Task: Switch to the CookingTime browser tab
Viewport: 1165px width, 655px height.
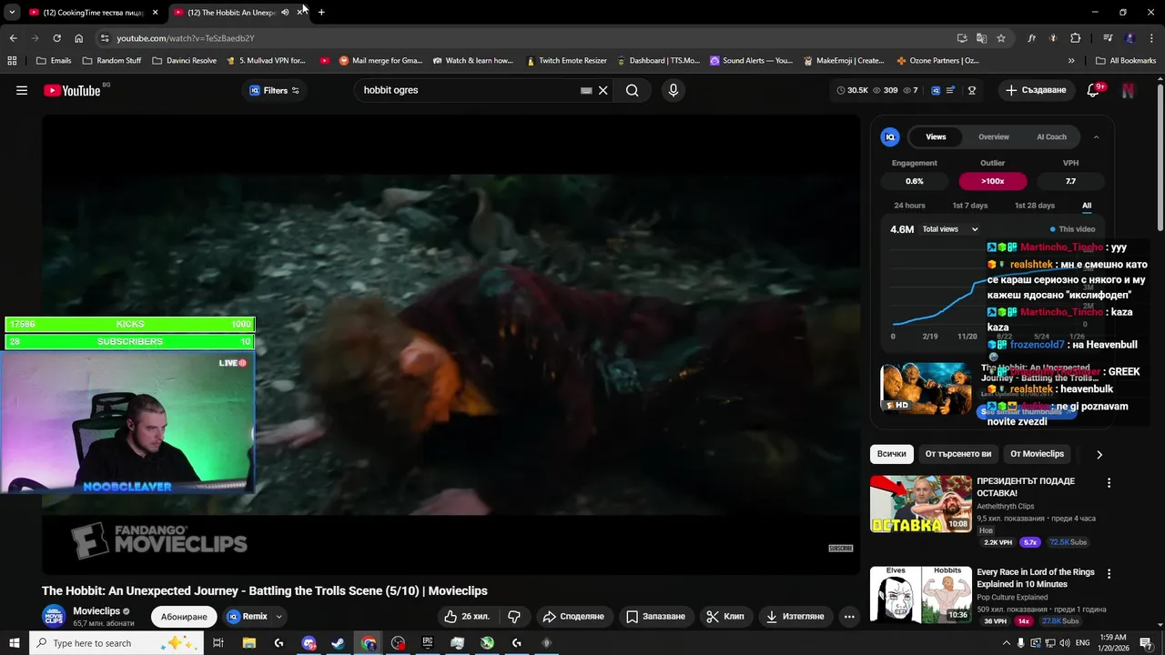Action: [95, 13]
